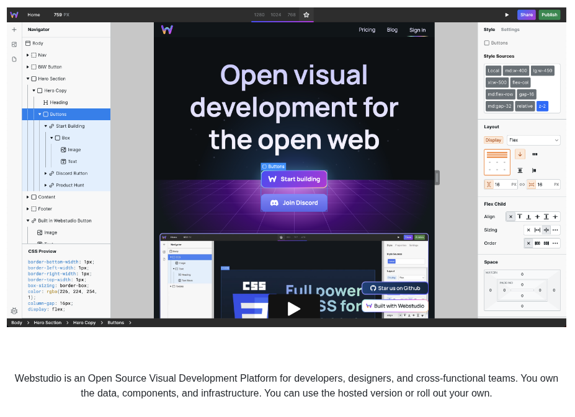The width and height of the screenshot is (575, 417).
Task: Click the align items icon in Layout
Action: tap(520, 170)
